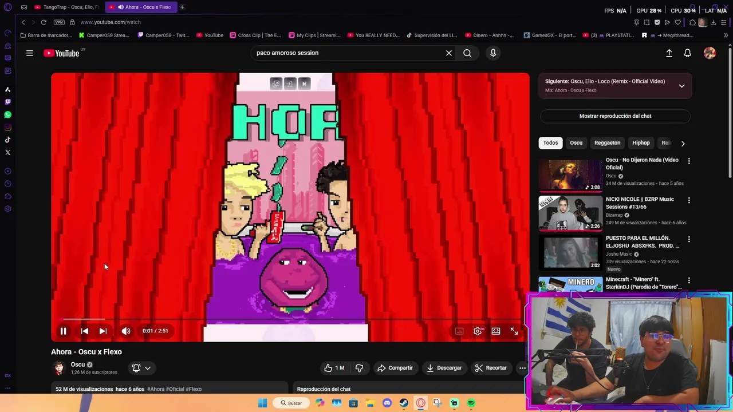Open Opera extensions puzzle icon
This screenshot has height=412, width=733.
(692, 22)
